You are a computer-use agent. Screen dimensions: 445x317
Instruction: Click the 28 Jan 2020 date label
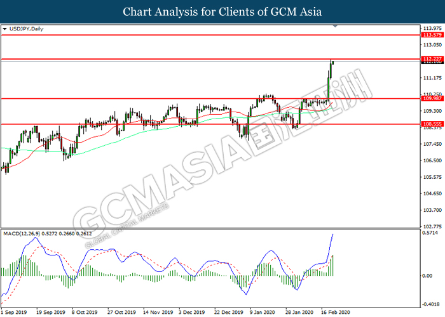(299, 312)
